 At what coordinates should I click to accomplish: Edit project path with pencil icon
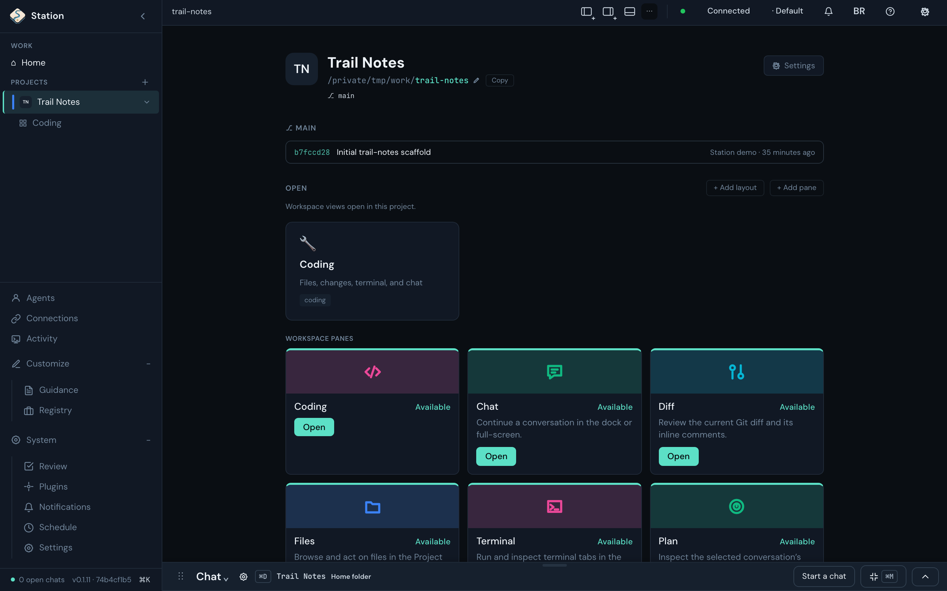pos(476,80)
